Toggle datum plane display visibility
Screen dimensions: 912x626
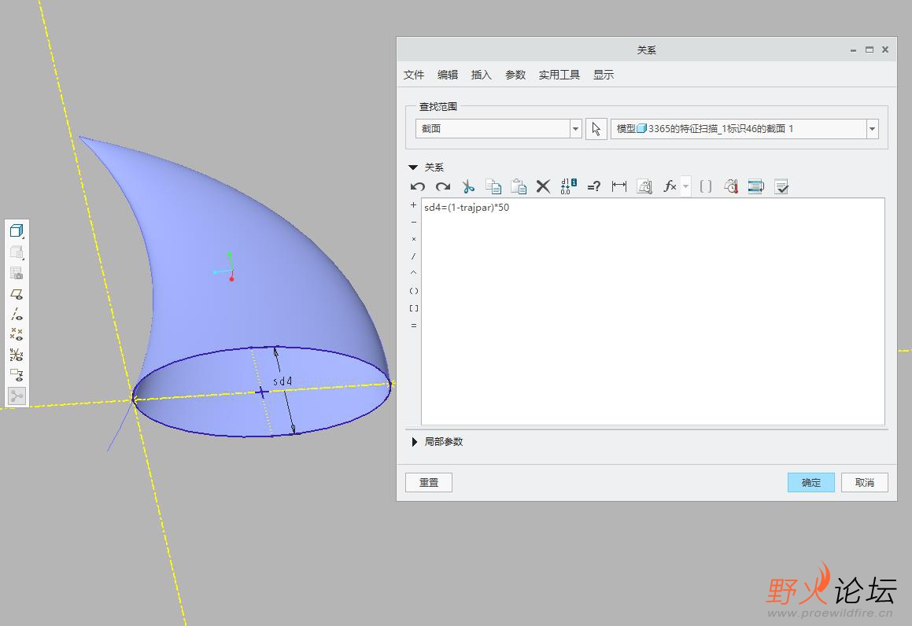point(17,294)
